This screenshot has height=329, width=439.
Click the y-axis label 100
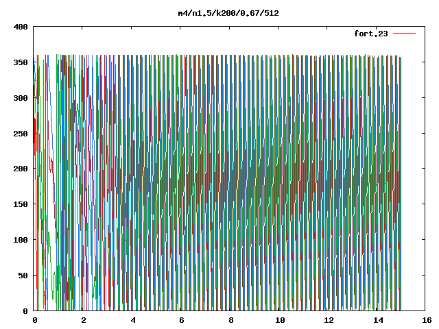21,240
